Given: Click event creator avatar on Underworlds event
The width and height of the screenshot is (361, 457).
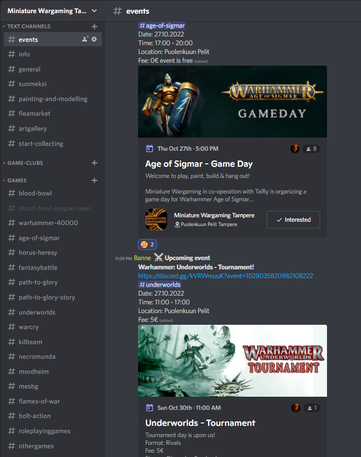Looking at the screenshot, I should 296,408.
